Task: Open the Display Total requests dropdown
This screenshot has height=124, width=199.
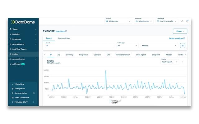Action: coord(170,62)
